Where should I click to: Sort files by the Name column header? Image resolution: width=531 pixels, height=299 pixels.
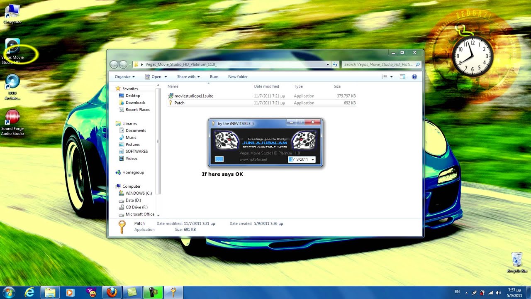click(173, 86)
